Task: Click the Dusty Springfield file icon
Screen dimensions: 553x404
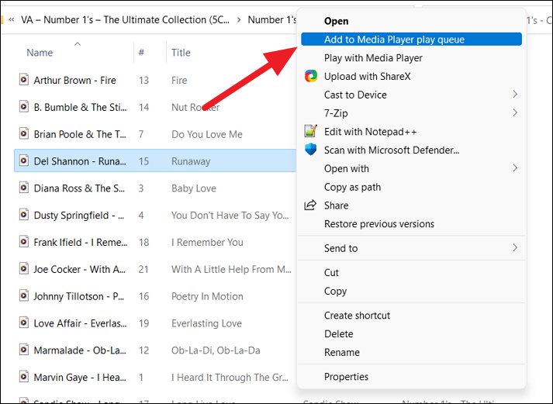Action: [23, 215]
